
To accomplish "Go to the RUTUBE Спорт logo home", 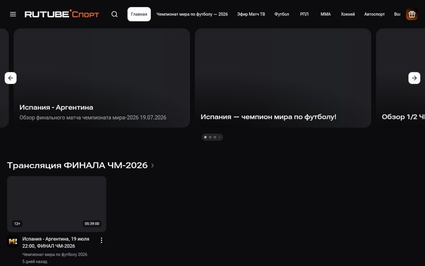I will (62, 14).
